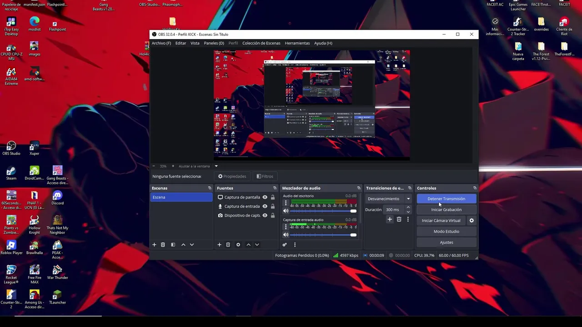Viewport: 582px width, 327px height.
Task: Open audio mixer three-dot menu at bottom
Action: pyautogui.click(x=295, y=245)
